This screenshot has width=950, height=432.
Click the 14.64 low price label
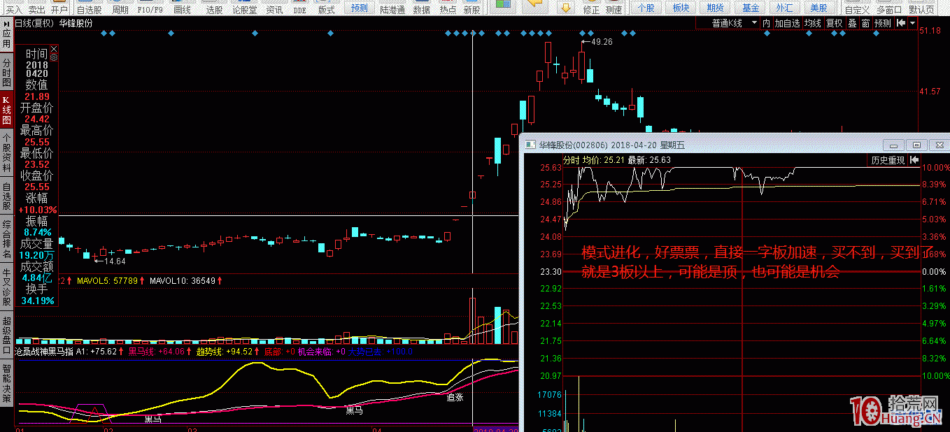pyautogui.click(x=115, y=261)
